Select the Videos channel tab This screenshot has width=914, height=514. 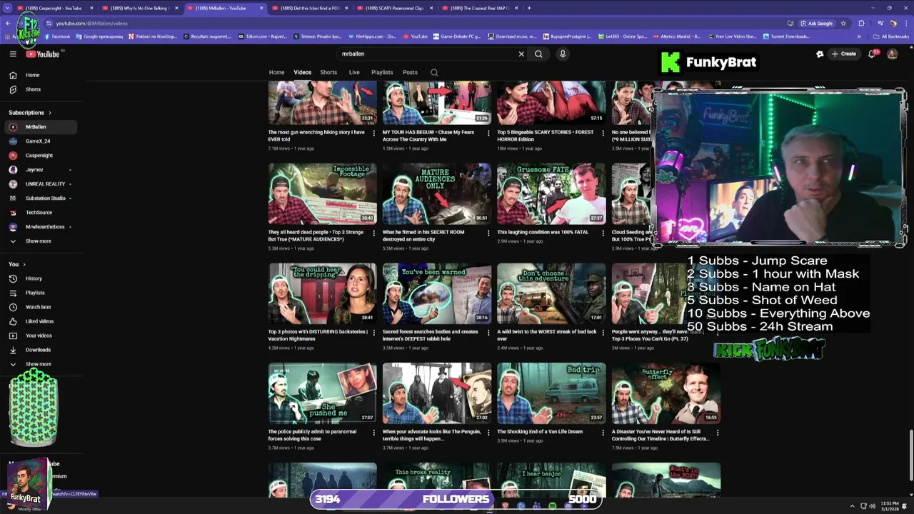coord(303,72)
